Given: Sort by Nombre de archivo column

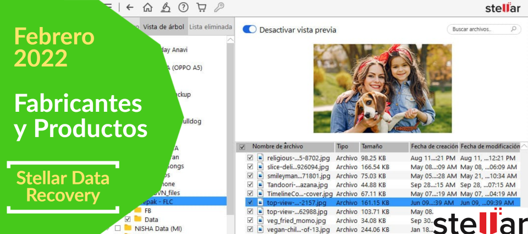Looking at the screenshot, I should click(277, 146).
